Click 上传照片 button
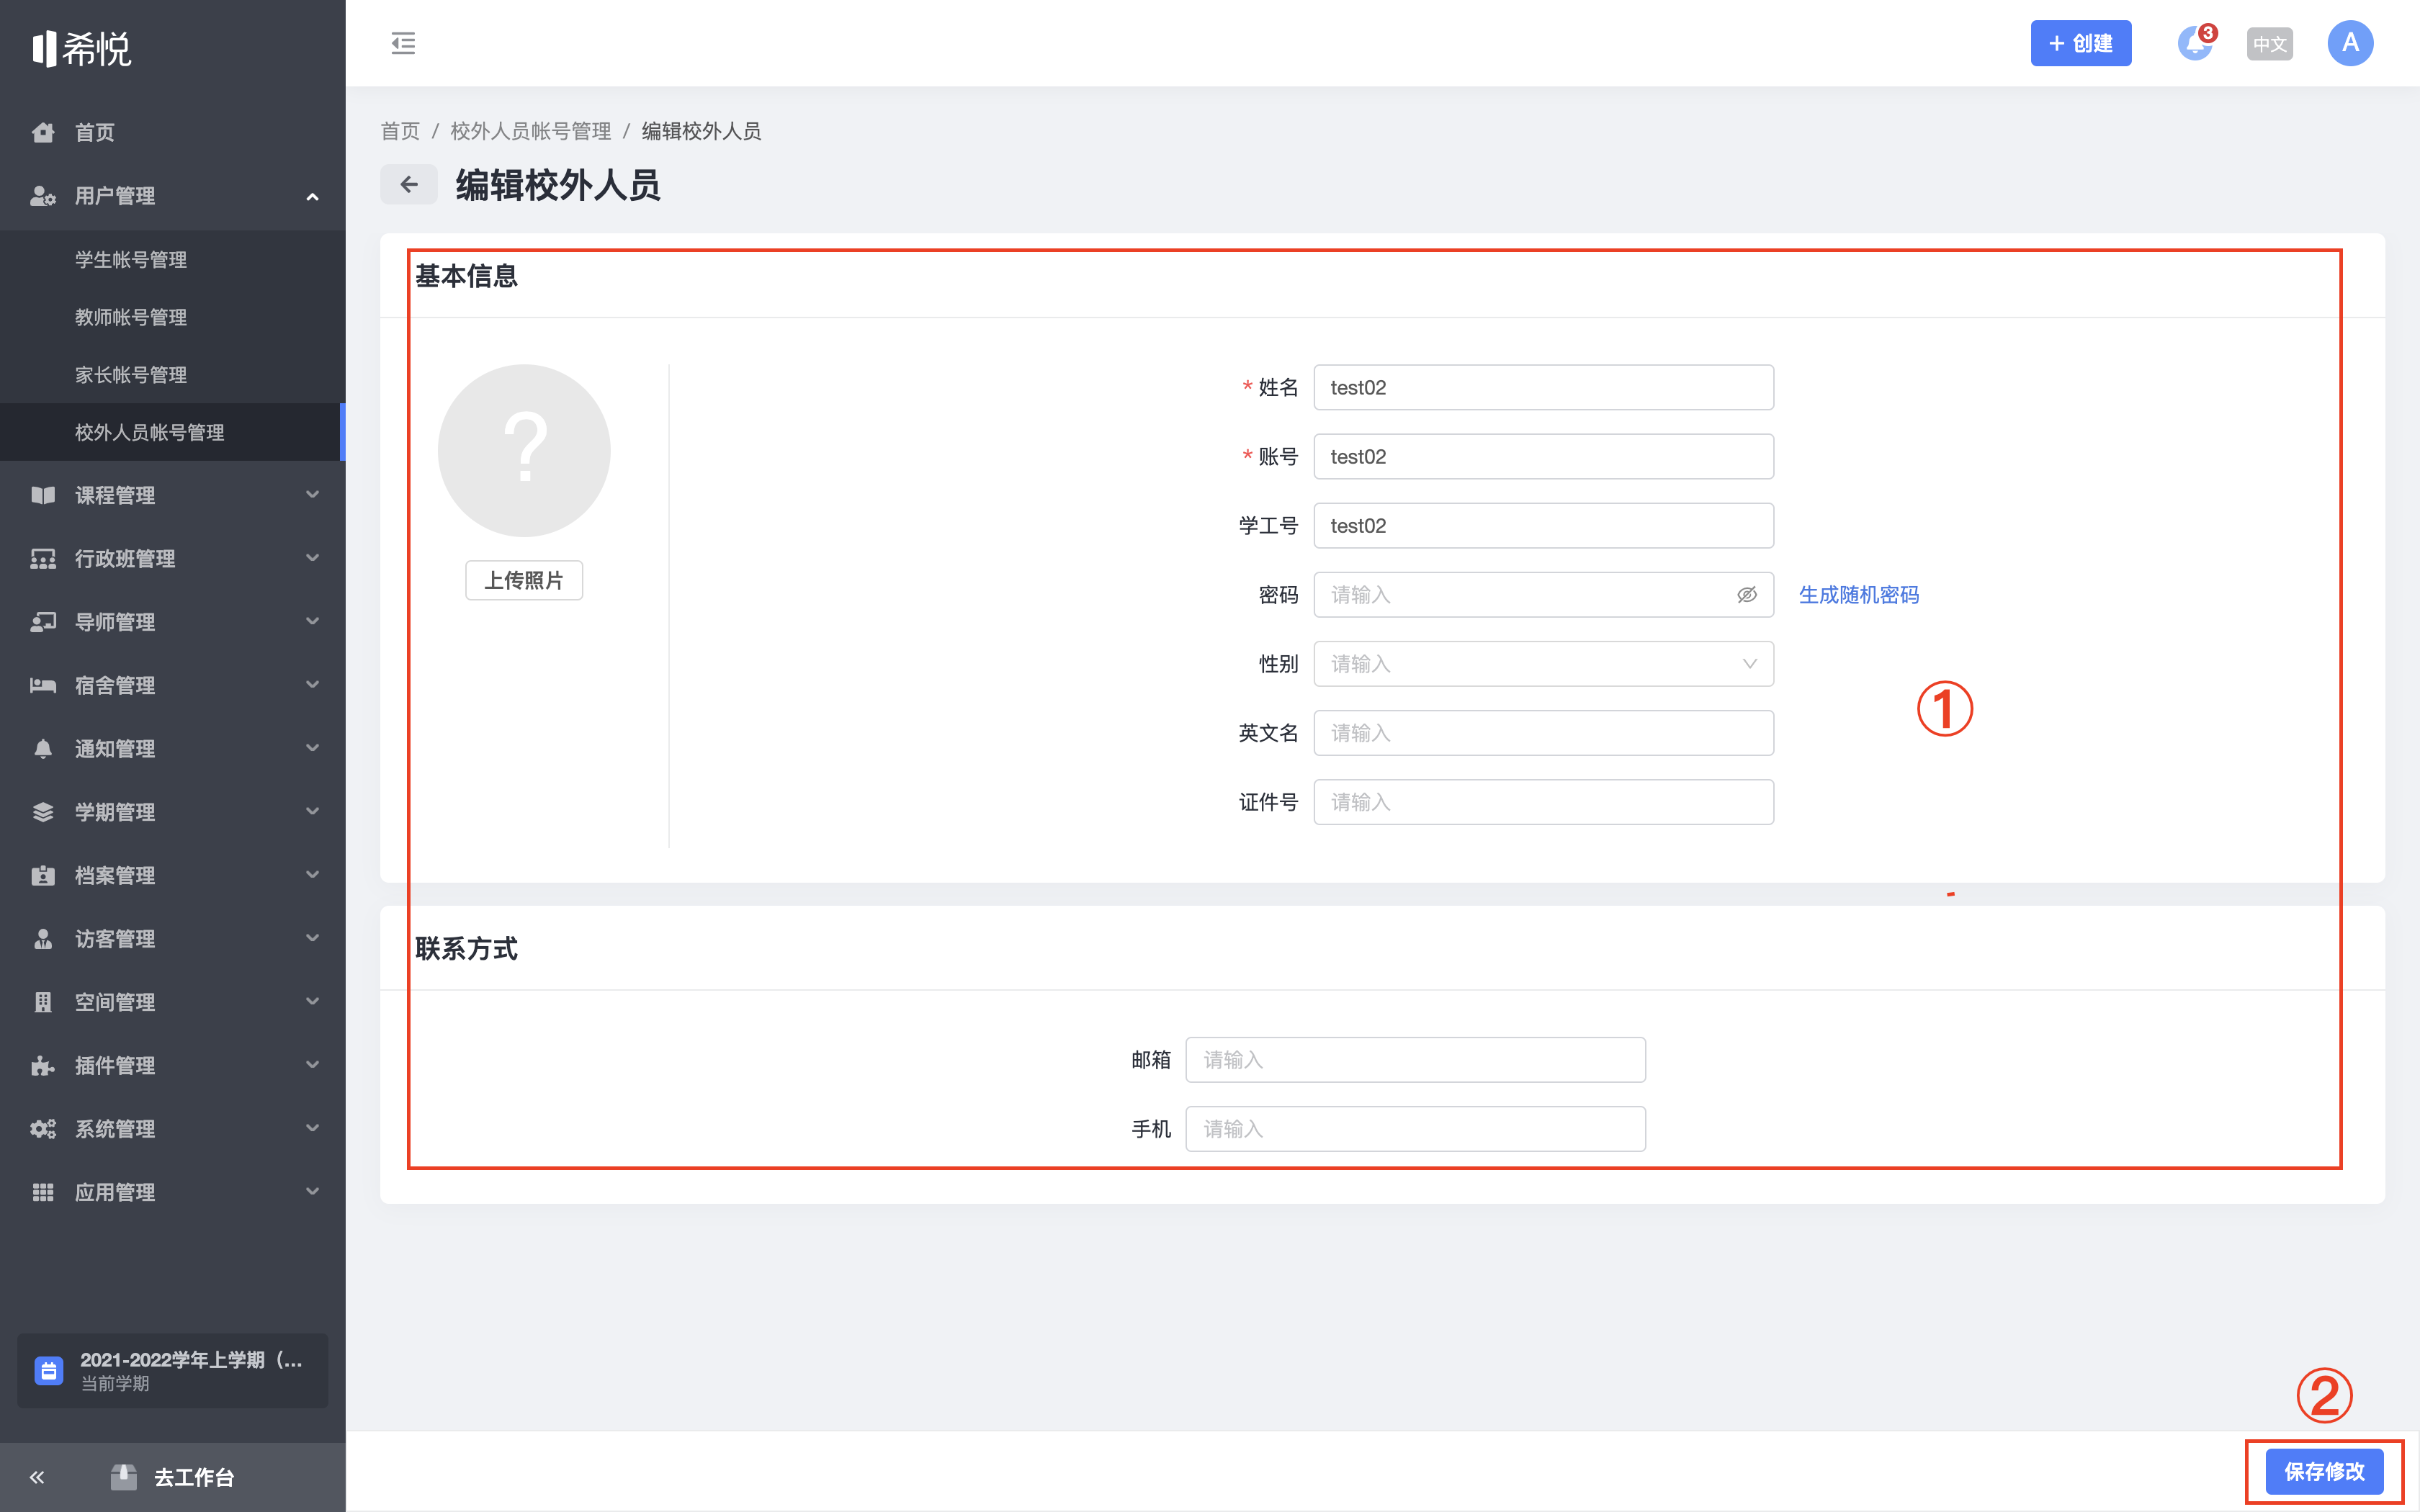2420x1512 pixels. [524, 580]
